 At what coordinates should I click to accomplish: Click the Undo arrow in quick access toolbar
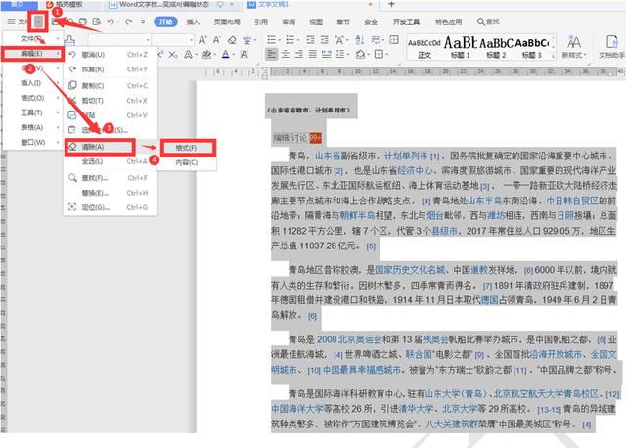click(x=110, y=21)
